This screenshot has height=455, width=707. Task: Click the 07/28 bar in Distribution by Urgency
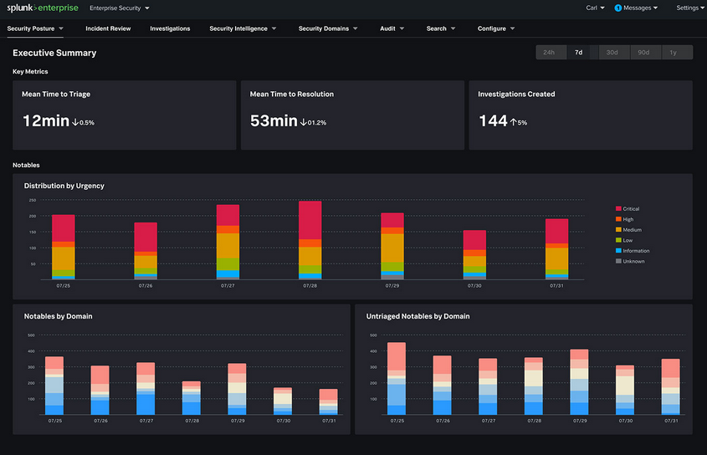[x=310, y=240]
